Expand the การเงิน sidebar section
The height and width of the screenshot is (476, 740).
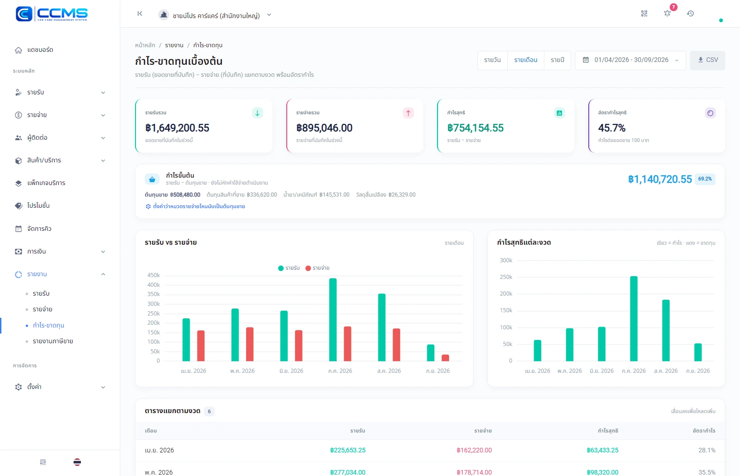60,252
